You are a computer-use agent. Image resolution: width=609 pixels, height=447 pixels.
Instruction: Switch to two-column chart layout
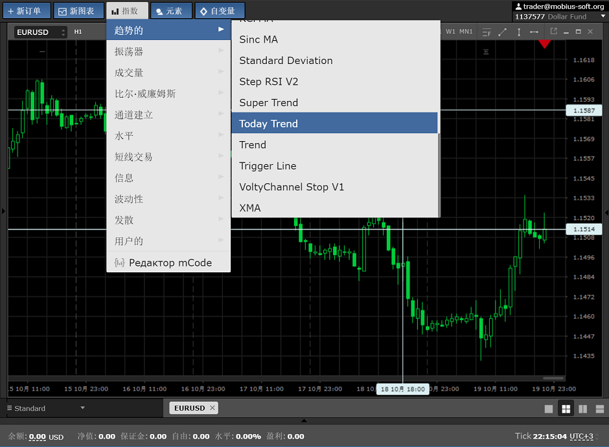tap(582, 409)
